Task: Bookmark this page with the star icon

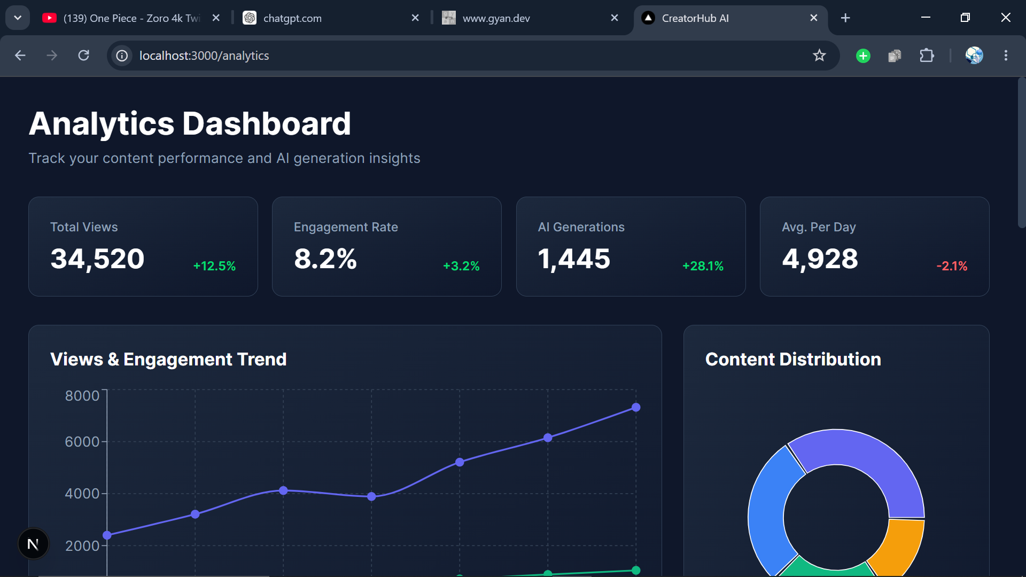Action: (x=819, y=56)
